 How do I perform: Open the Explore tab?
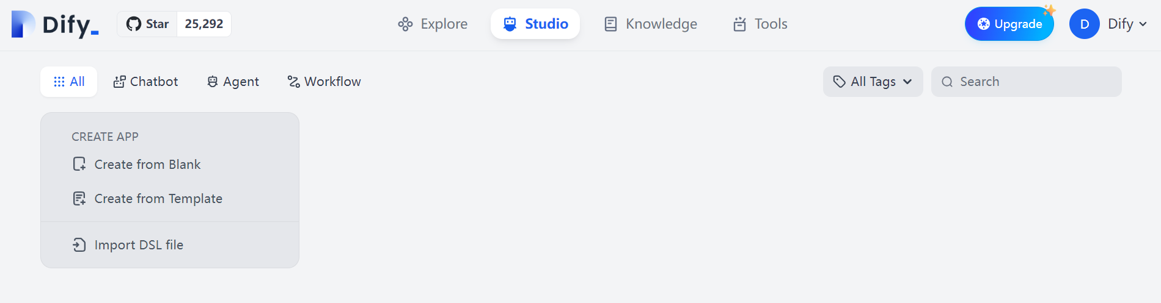[433, 24]
